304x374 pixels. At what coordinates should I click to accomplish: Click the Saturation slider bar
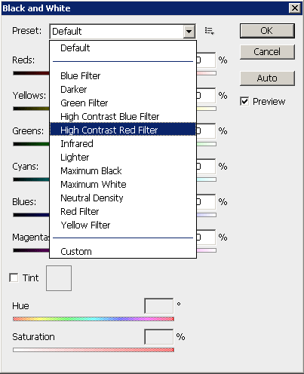(94, 350)
